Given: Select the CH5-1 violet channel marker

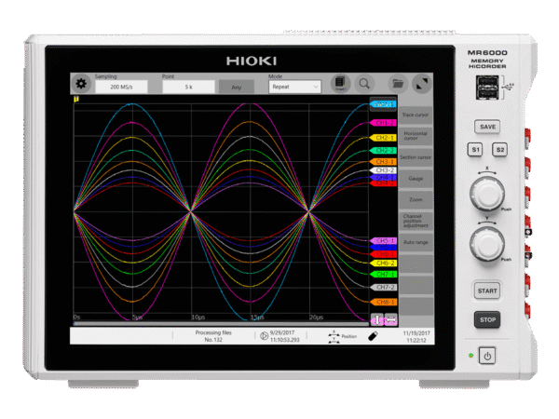Looking at the screenshot, I should 383,241.
